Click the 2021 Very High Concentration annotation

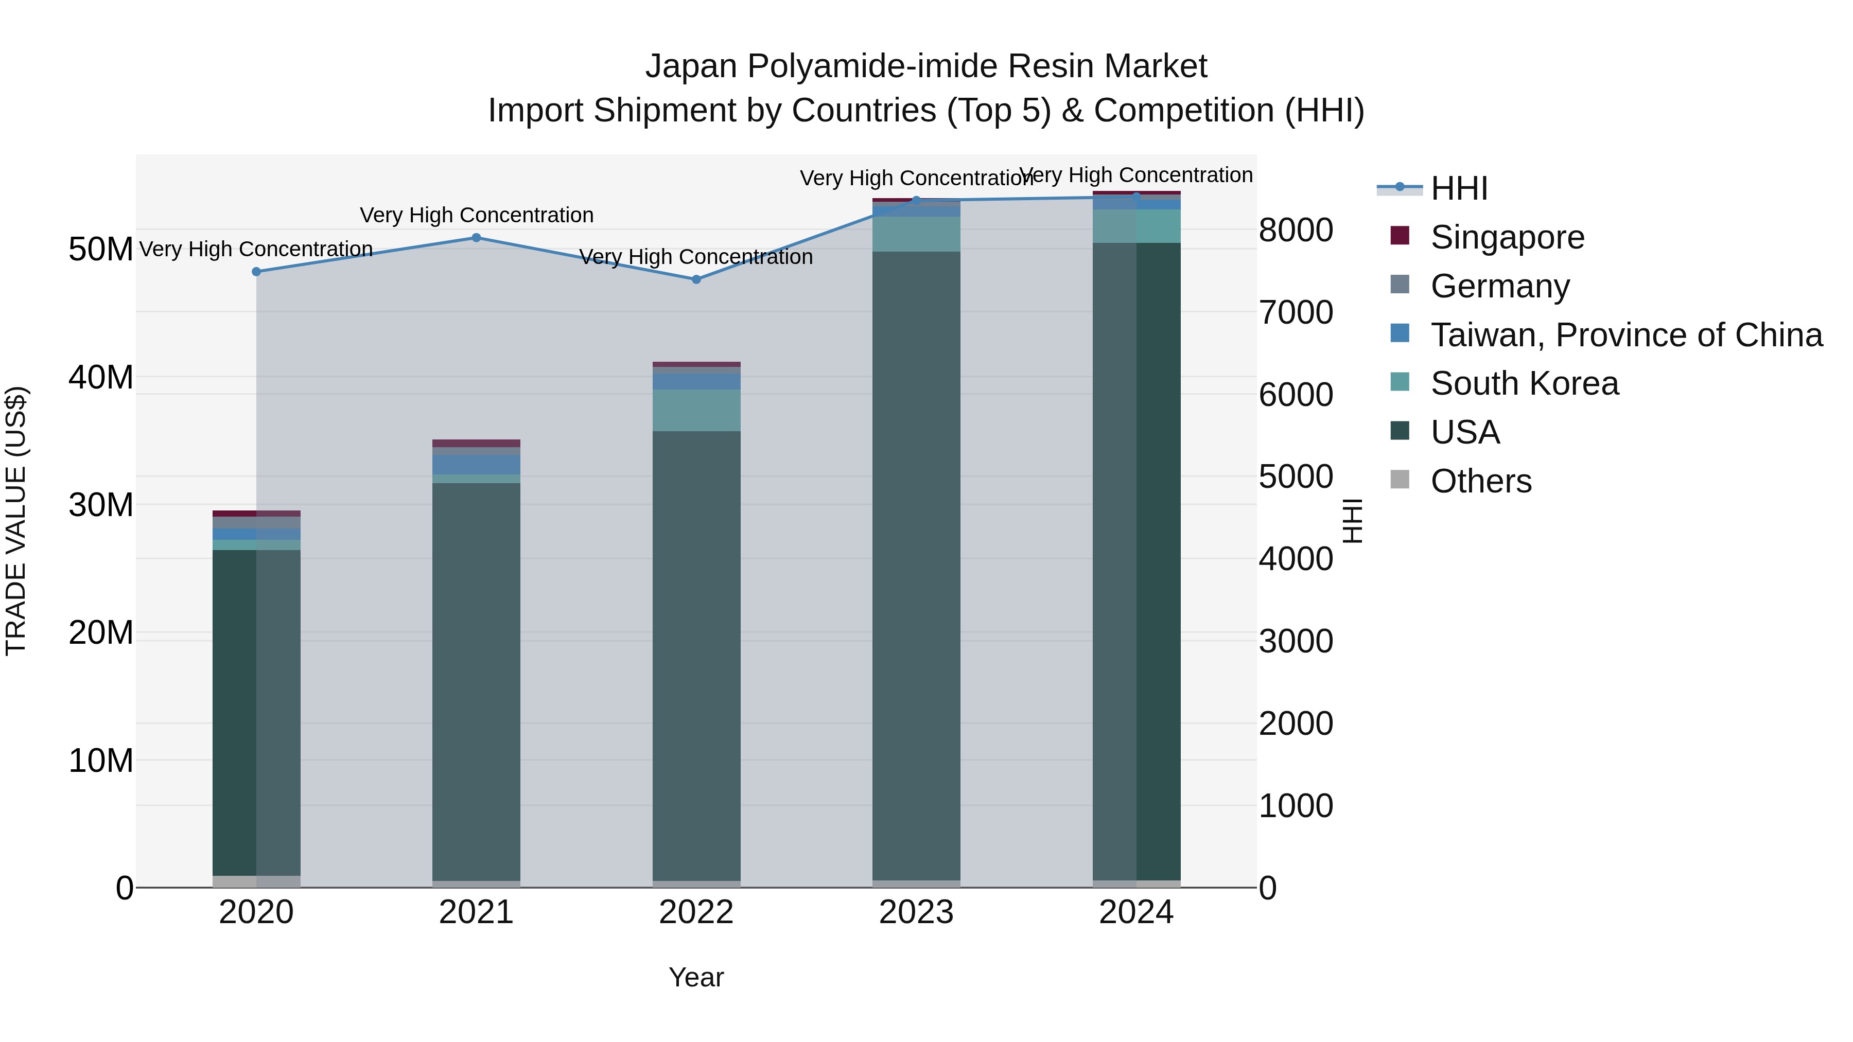tap(476, 215)
